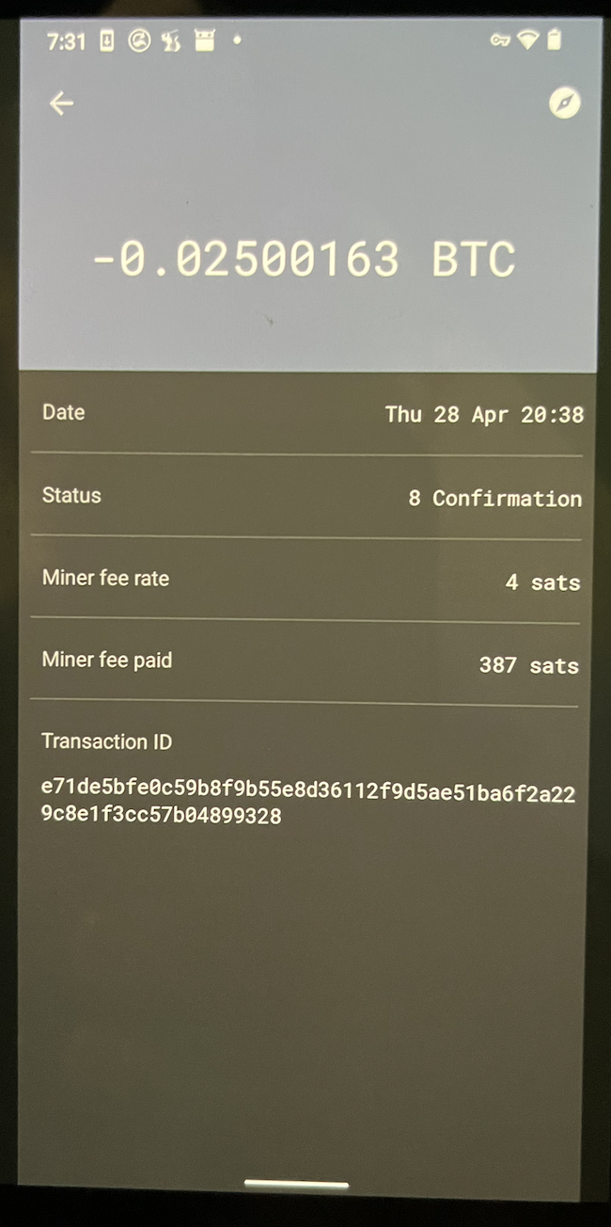Tap the back arrow to exit transaction details
The width and height of the screenshot is (611, 1227).
pos(61,104)
